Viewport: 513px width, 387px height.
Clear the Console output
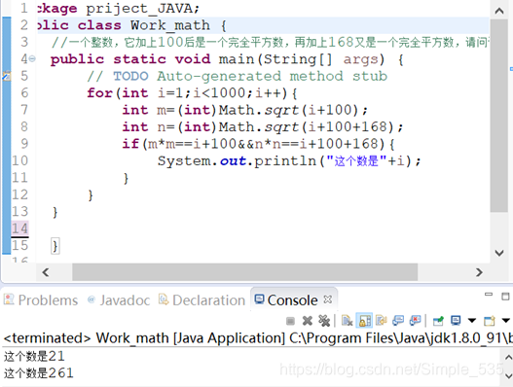click(x=347, y=321)
